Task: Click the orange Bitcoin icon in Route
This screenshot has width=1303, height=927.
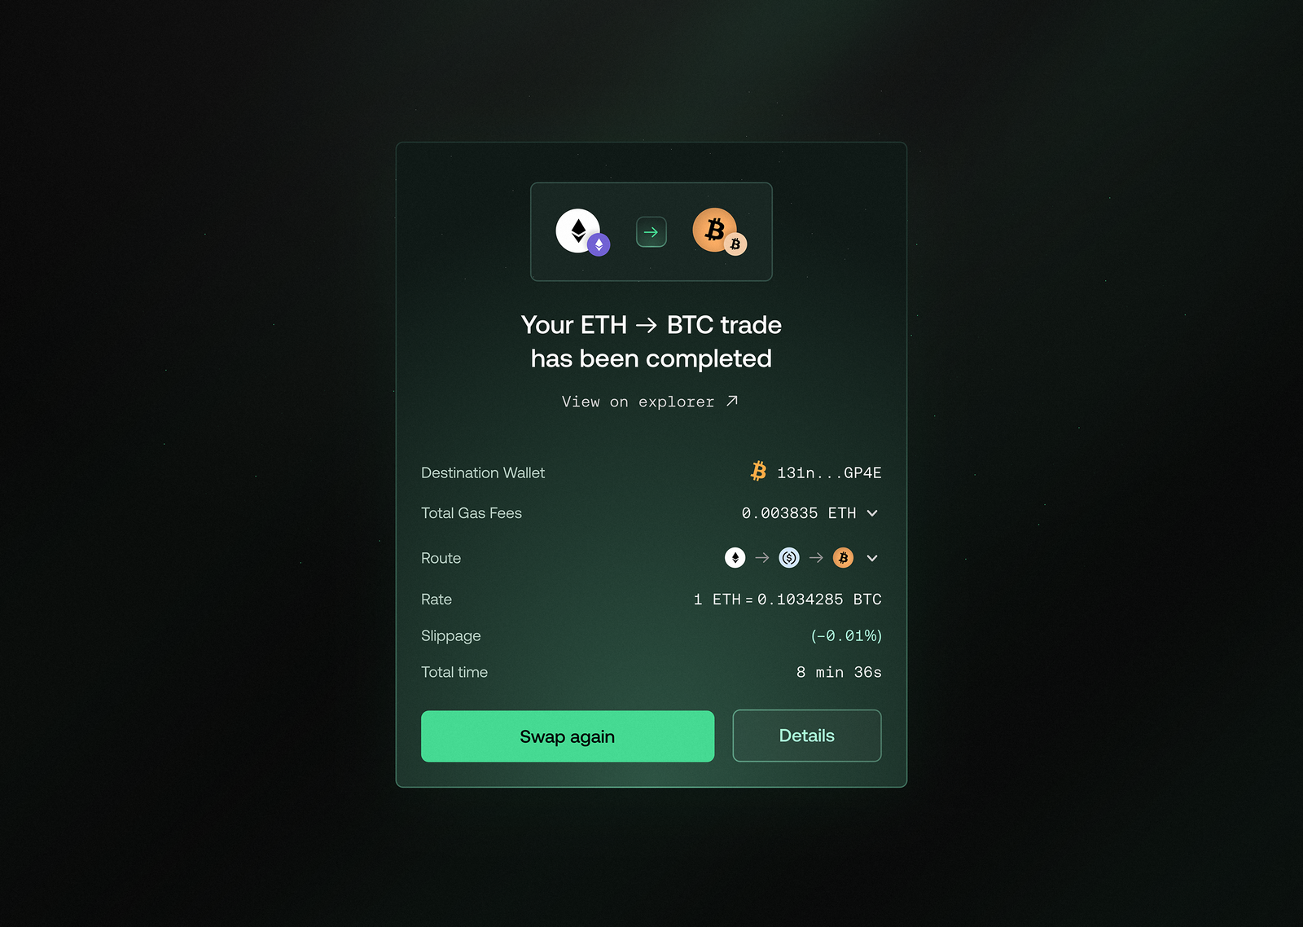Action: click(x=843, y=558)
